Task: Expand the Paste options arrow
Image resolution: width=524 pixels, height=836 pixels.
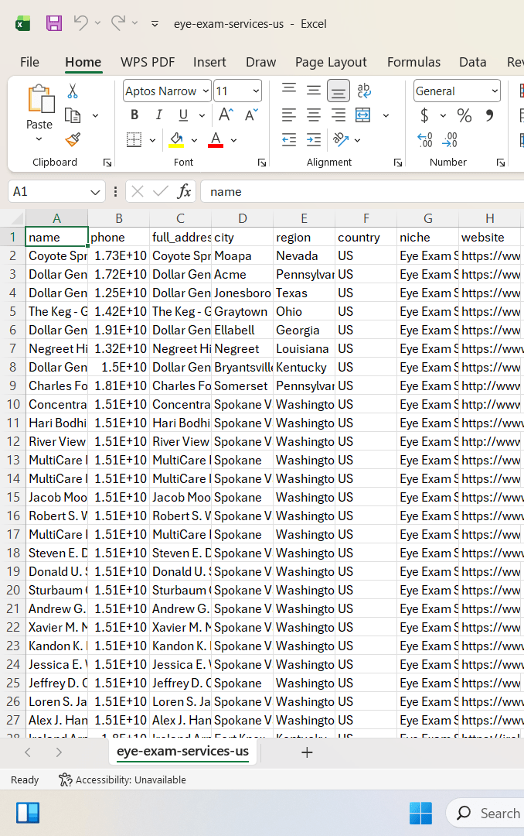Action: (x=39, y=139)
